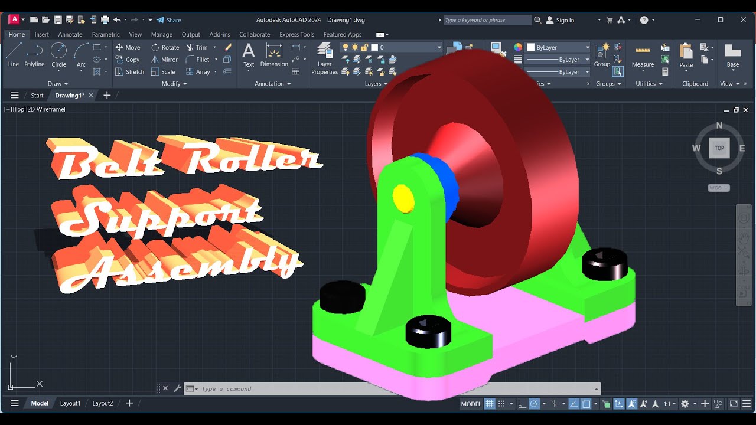Choose the Mirror command
756x425 pixels.
164,60
